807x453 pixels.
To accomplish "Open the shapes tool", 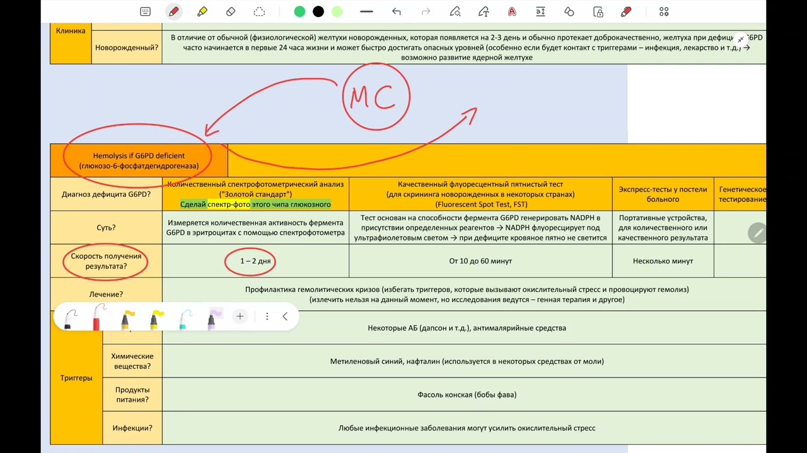I will click(569, 11).
